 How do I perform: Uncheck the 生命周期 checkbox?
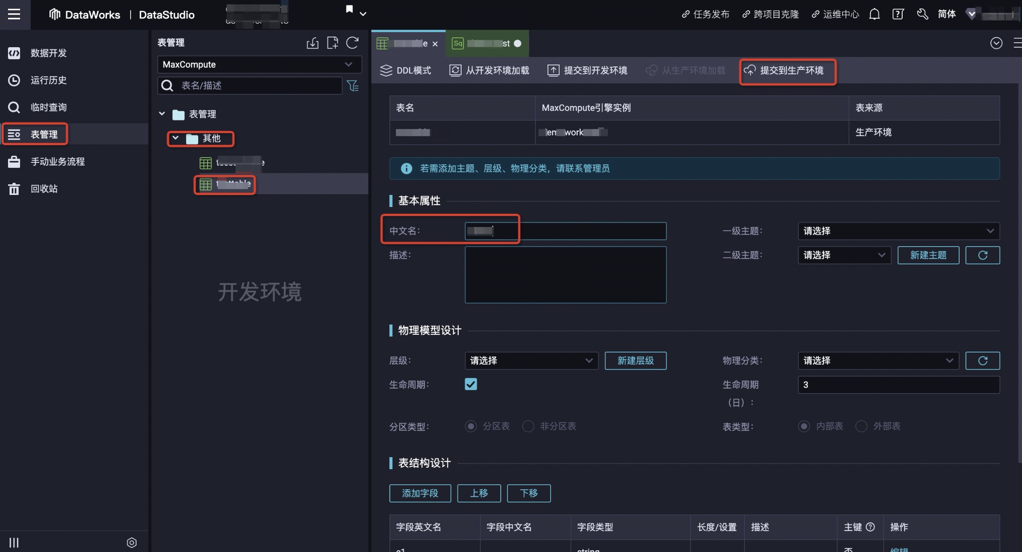click(x=471, y=384)
